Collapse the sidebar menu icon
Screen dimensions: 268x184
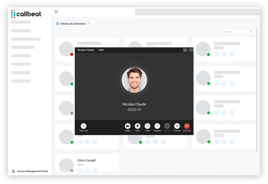pos(56,12)
